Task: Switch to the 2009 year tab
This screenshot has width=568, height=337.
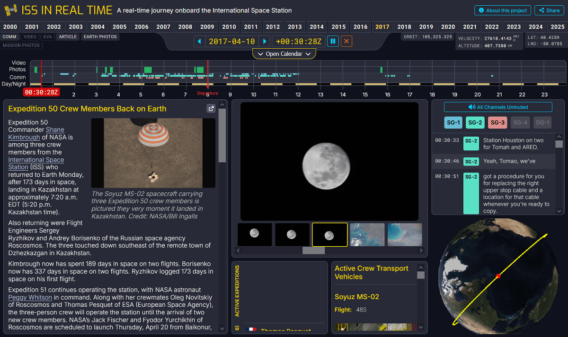Action: [x=207, y=27]
